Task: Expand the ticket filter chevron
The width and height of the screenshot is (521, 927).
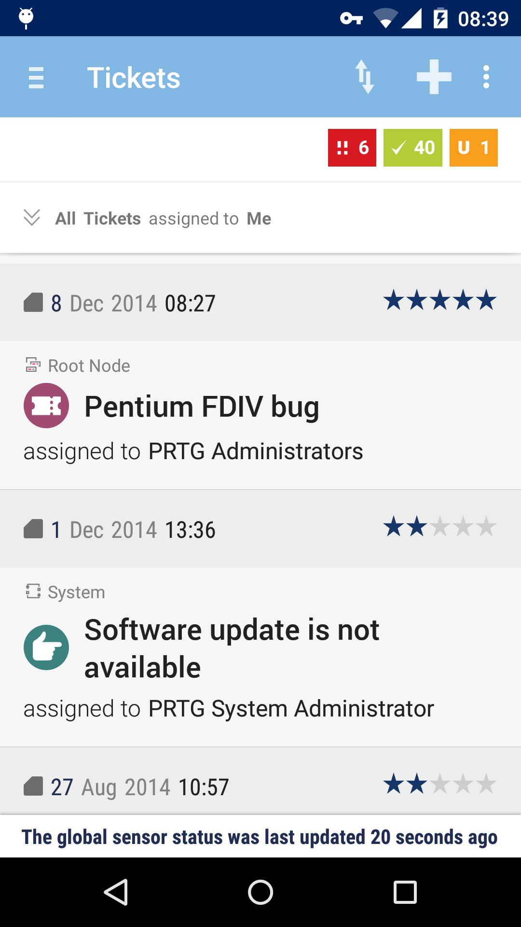Action: (x=32, y=218)
